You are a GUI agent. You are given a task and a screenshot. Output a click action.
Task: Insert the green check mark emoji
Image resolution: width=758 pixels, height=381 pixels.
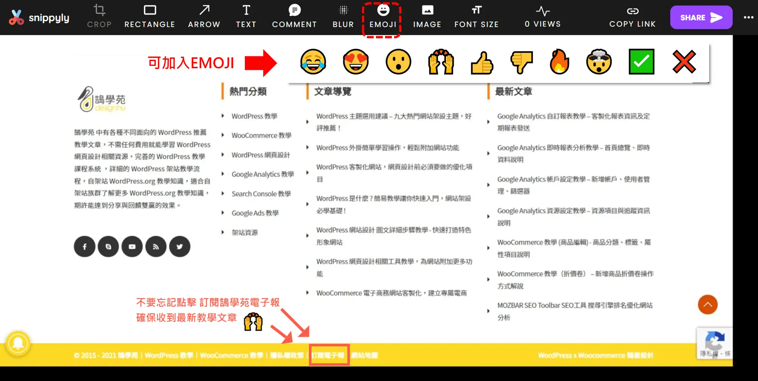tap(641, 61)
